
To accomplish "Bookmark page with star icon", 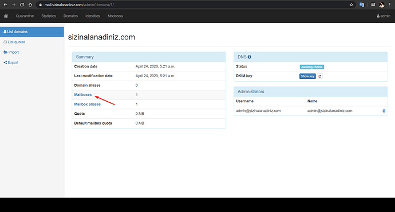I will 351,5.
